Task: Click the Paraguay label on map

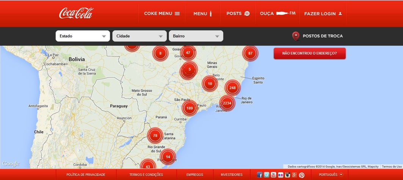Action: pos(119,106)
